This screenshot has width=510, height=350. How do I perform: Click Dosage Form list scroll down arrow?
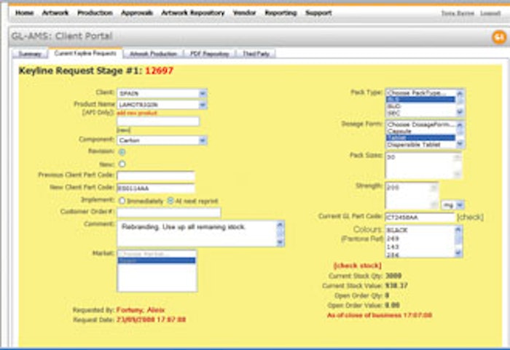tap(460, 144)
